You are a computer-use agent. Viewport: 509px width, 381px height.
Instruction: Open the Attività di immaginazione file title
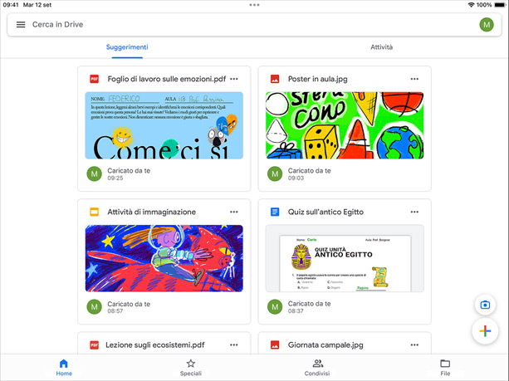pyautogui.click(x=151, y=212)
